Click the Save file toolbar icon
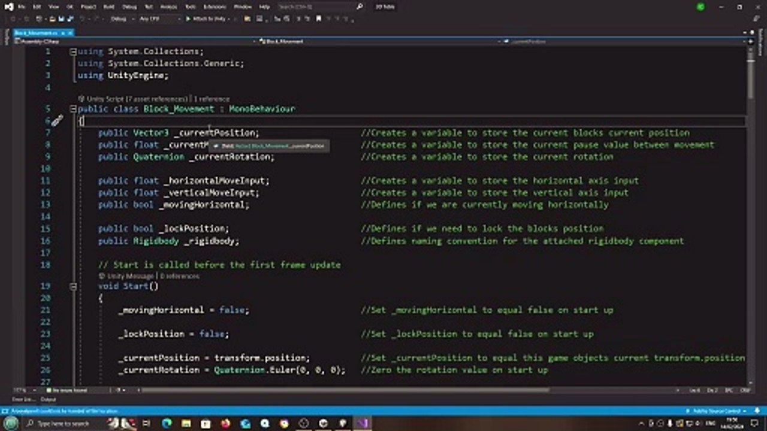Image resolution: width=767 pixels, height=431 pixels. [62, 19]
